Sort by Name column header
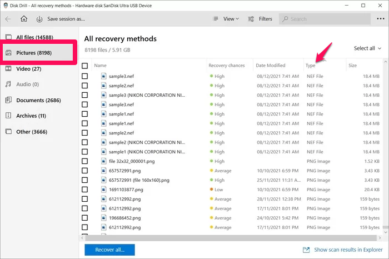Viewport: 389px width, 259px height. click(100, 66)
